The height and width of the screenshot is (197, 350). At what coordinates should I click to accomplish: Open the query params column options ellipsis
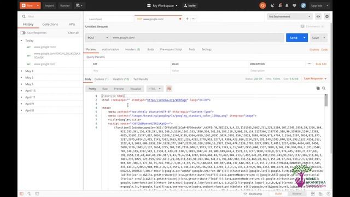coord(310,64)
